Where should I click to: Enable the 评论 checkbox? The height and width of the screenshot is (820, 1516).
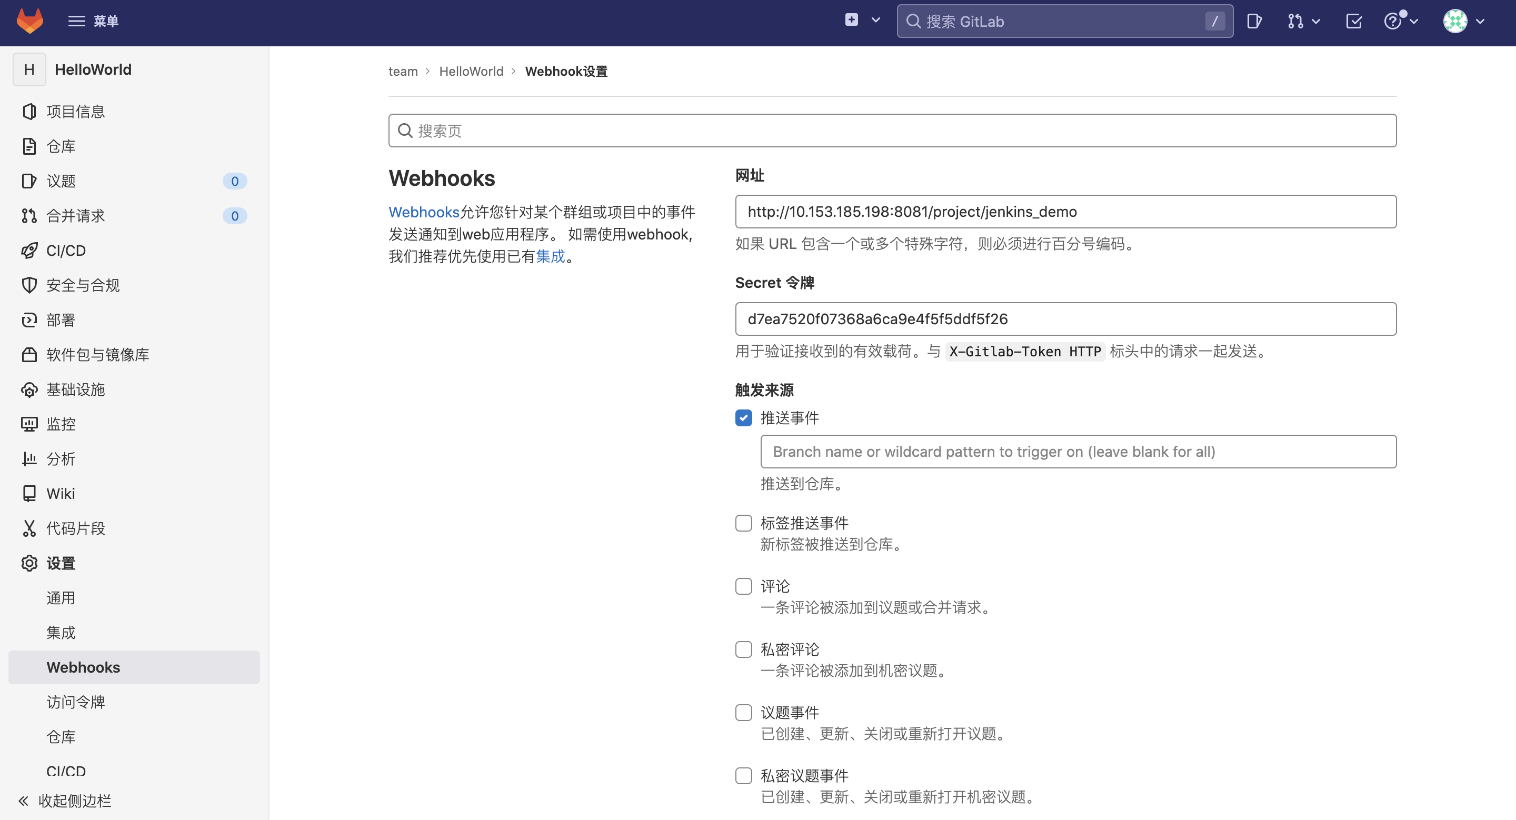tap(743, 586)
